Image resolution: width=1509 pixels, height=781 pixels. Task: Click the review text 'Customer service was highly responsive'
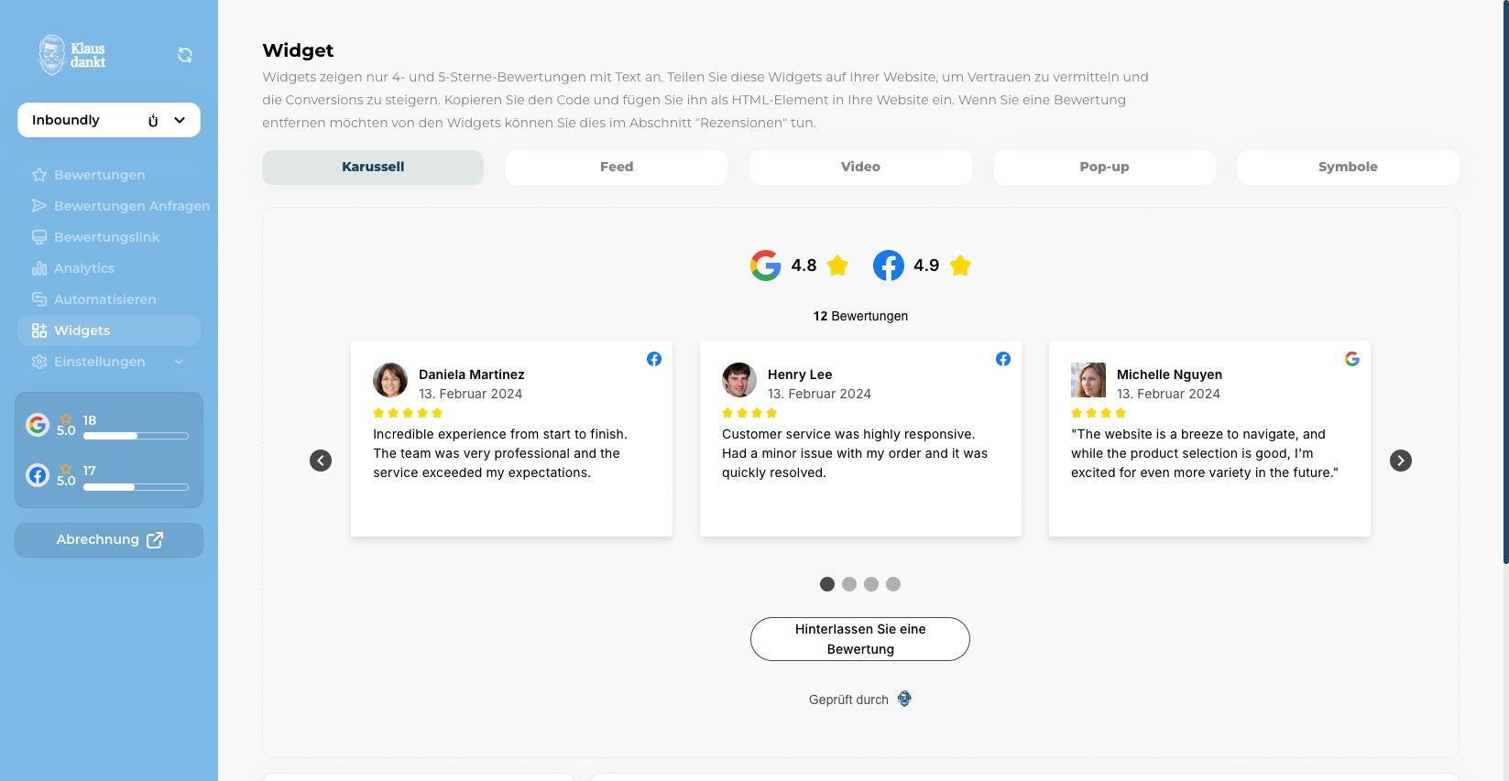tap(855, 453)
